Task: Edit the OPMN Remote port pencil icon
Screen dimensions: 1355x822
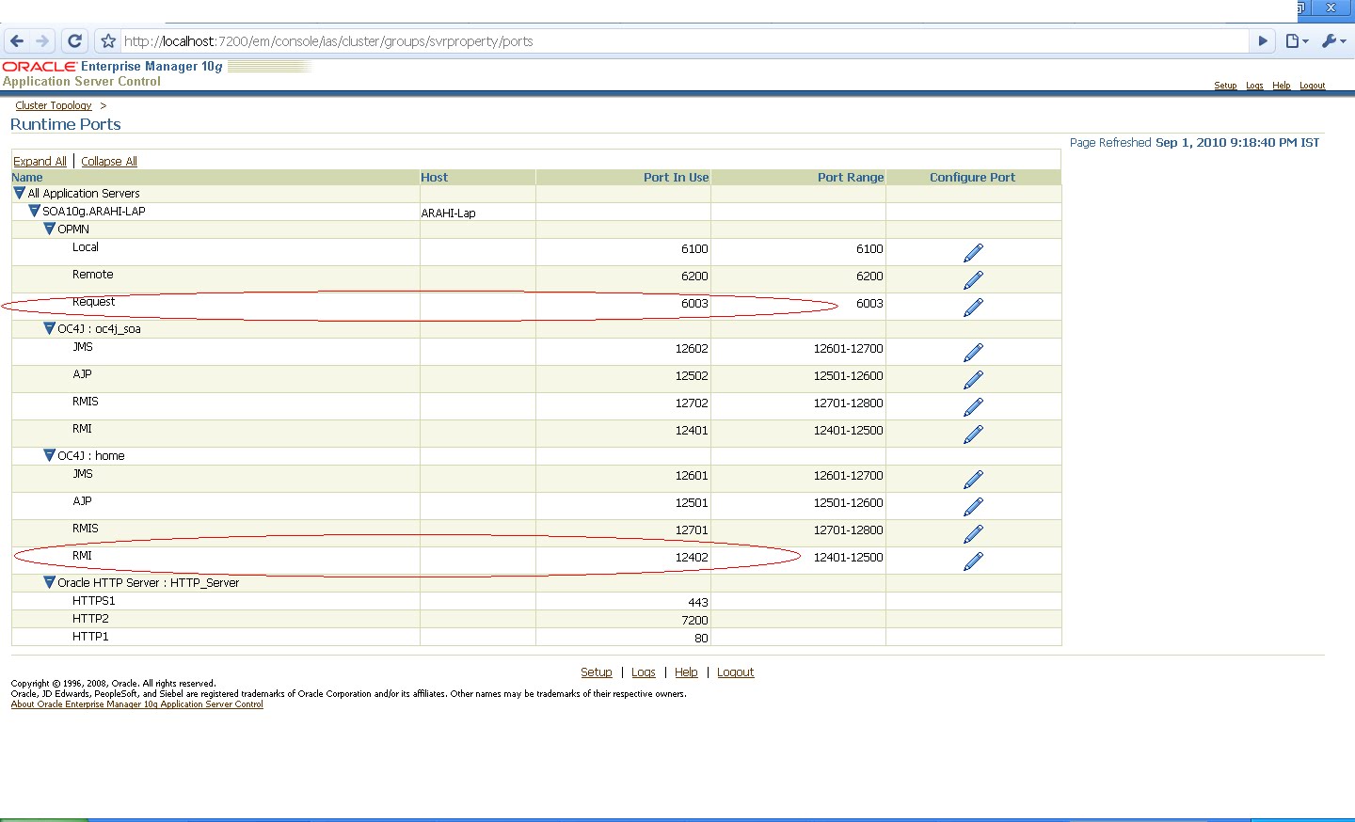Action: tap(973, 279)
